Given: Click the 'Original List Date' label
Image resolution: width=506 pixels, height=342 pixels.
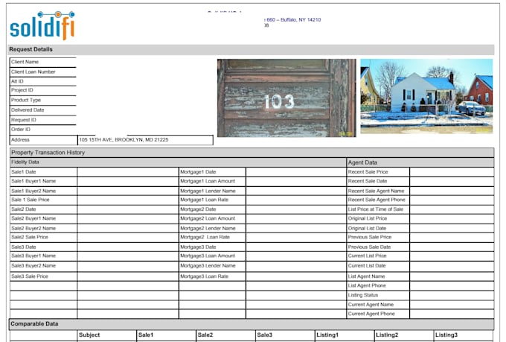Looking at the screenshot, I should point(367,228).
